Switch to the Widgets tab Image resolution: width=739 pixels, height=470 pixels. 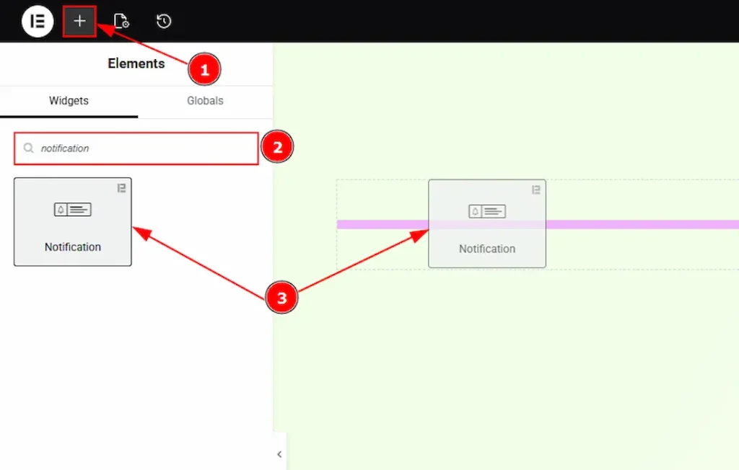69,101
